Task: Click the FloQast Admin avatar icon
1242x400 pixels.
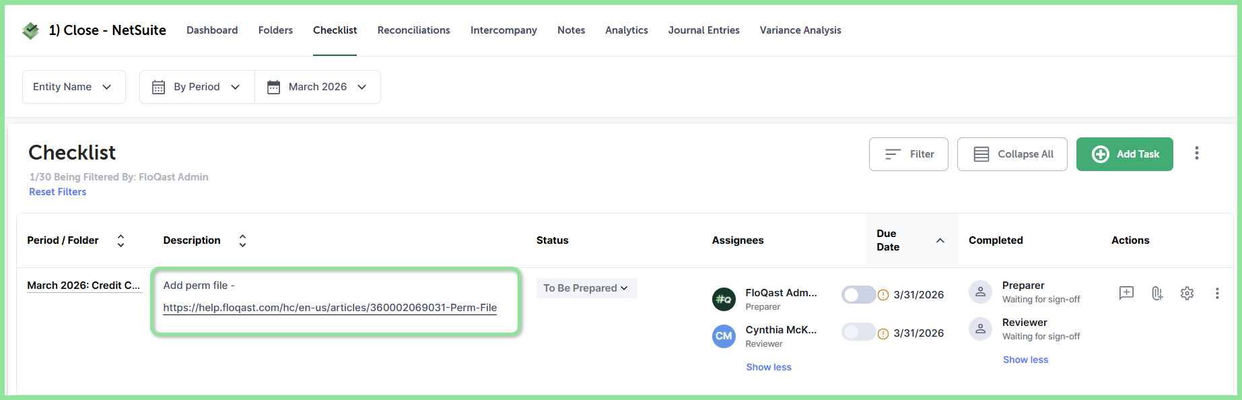Action: pos(724,299)
